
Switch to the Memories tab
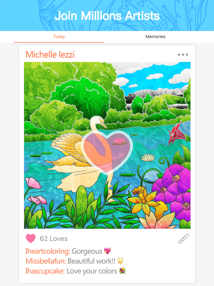click(155, 37)
